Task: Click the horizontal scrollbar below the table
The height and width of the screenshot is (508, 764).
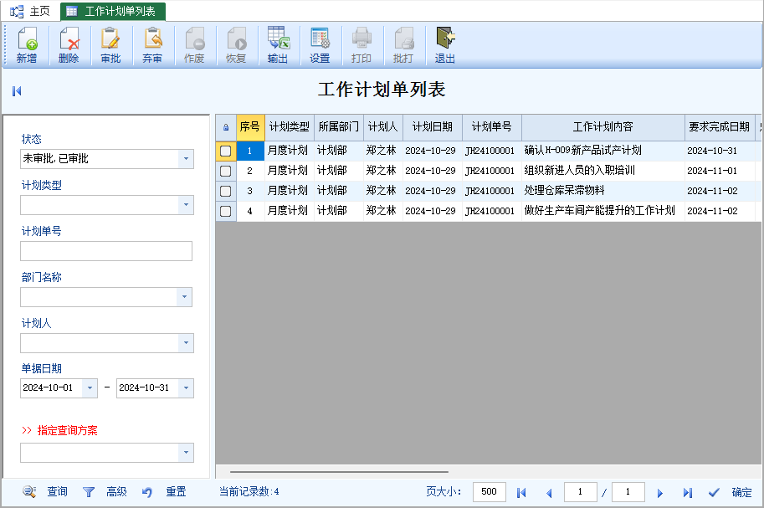Action: (339, 472)
